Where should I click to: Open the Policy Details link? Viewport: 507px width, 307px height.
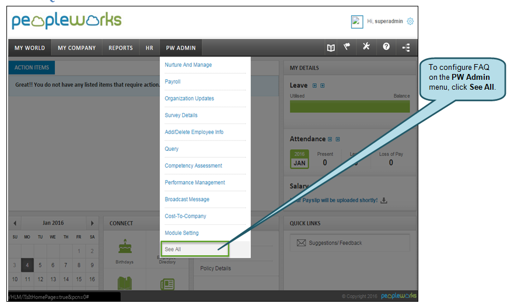(x=215, y=269)
